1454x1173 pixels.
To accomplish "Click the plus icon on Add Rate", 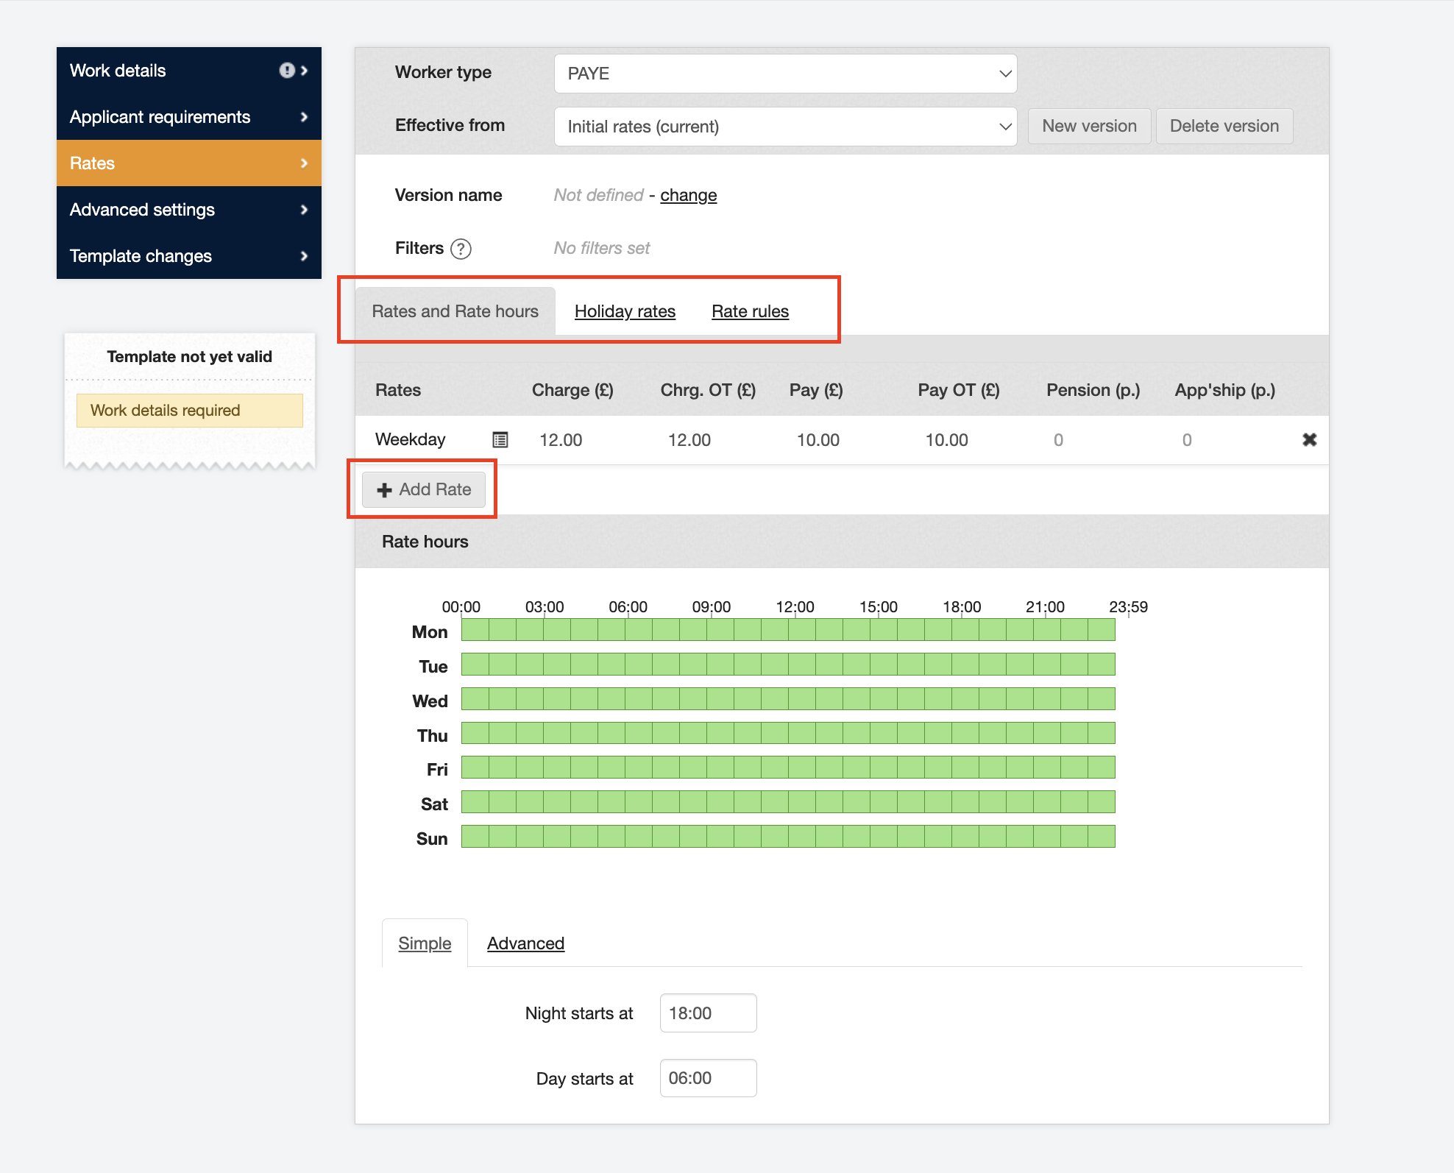I will [384, 490].
